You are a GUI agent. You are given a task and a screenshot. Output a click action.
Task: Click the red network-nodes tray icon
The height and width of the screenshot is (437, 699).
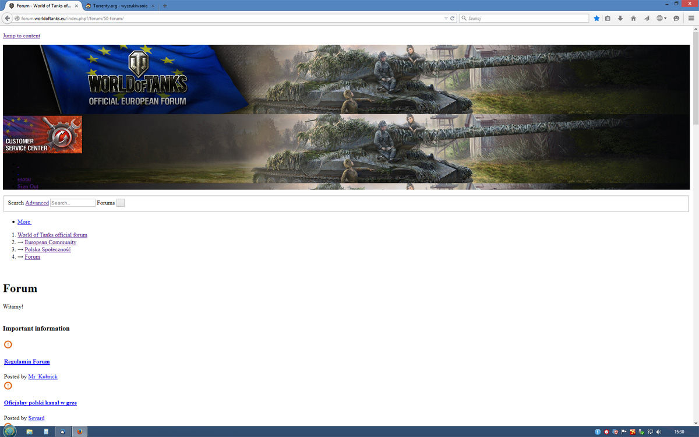(633, 432)
